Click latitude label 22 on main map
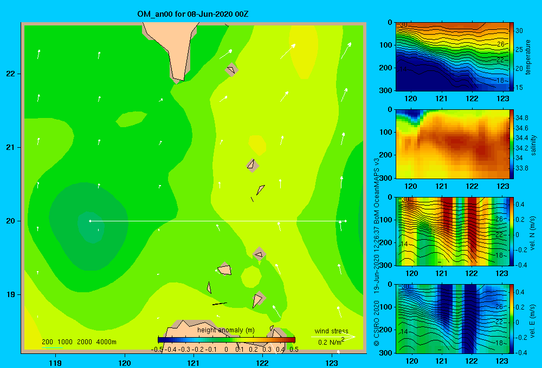 tap(10, 74)
